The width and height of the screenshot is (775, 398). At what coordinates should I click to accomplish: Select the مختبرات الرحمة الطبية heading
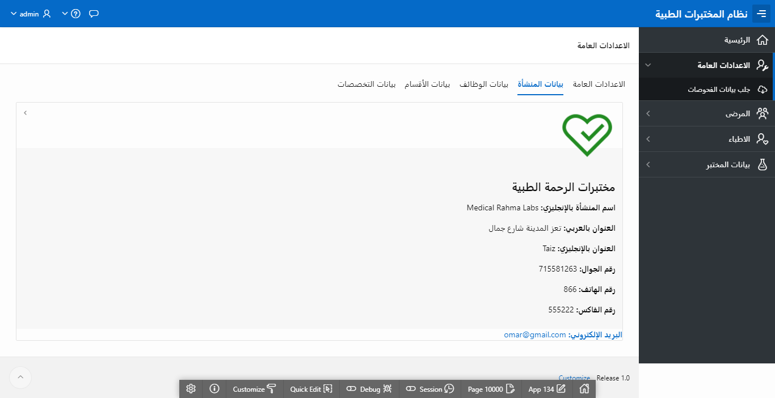pos(563,187)
